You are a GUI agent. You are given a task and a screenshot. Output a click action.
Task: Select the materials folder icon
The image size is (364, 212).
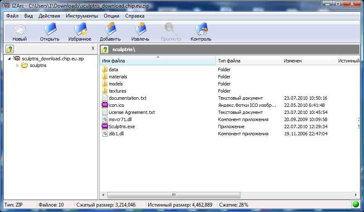pyautogui.click(x=105, y=77)
